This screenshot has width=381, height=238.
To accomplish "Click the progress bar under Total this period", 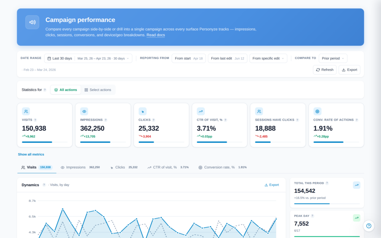I will pyautogui.click(x=327, y=204).
